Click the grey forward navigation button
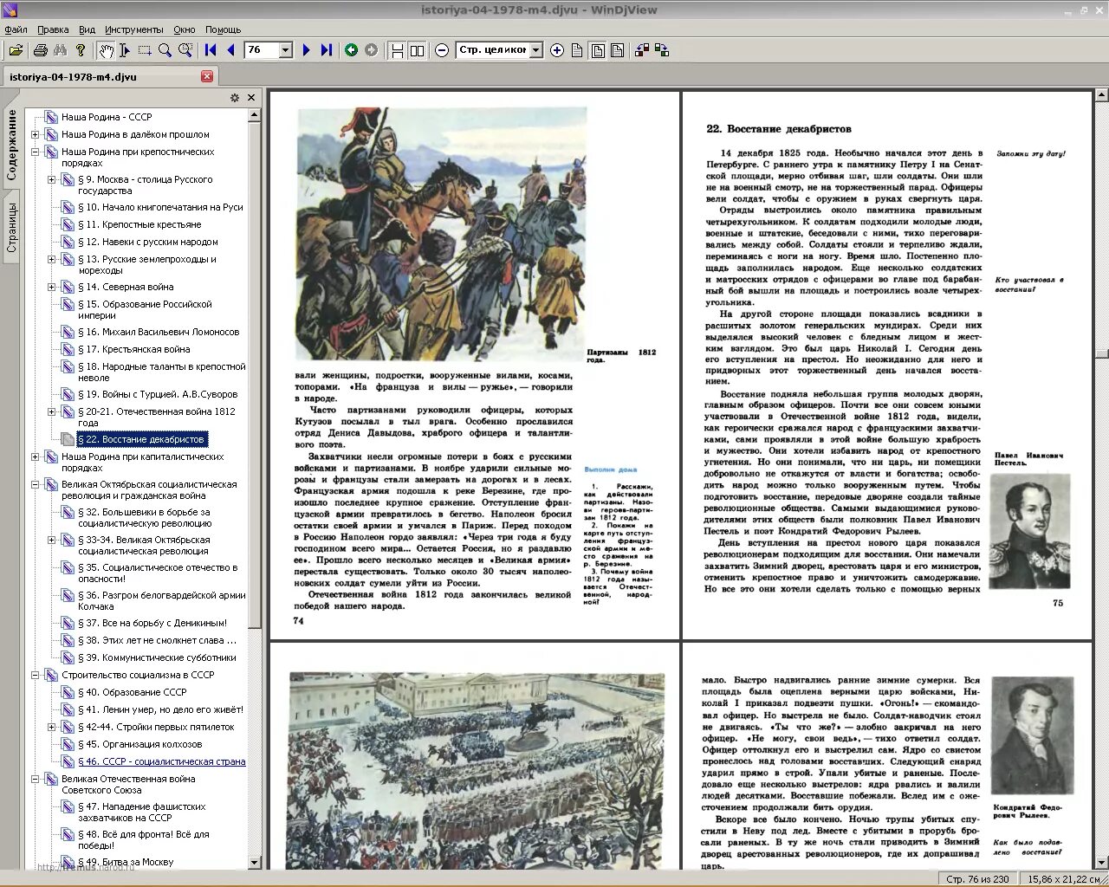 (372, 50)
